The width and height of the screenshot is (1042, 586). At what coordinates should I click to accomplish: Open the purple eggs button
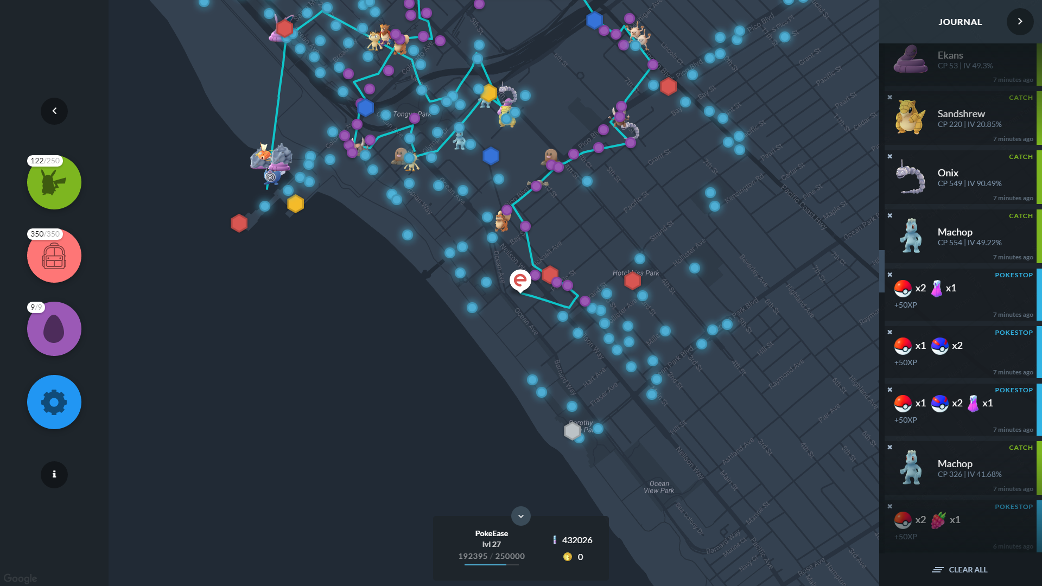pos(54,329)
